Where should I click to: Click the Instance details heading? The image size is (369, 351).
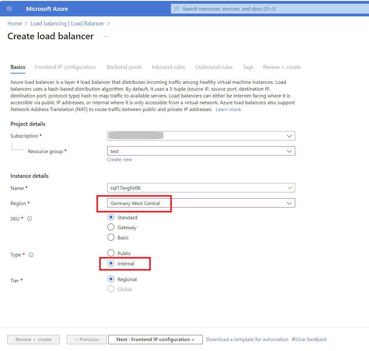[29, 176]
